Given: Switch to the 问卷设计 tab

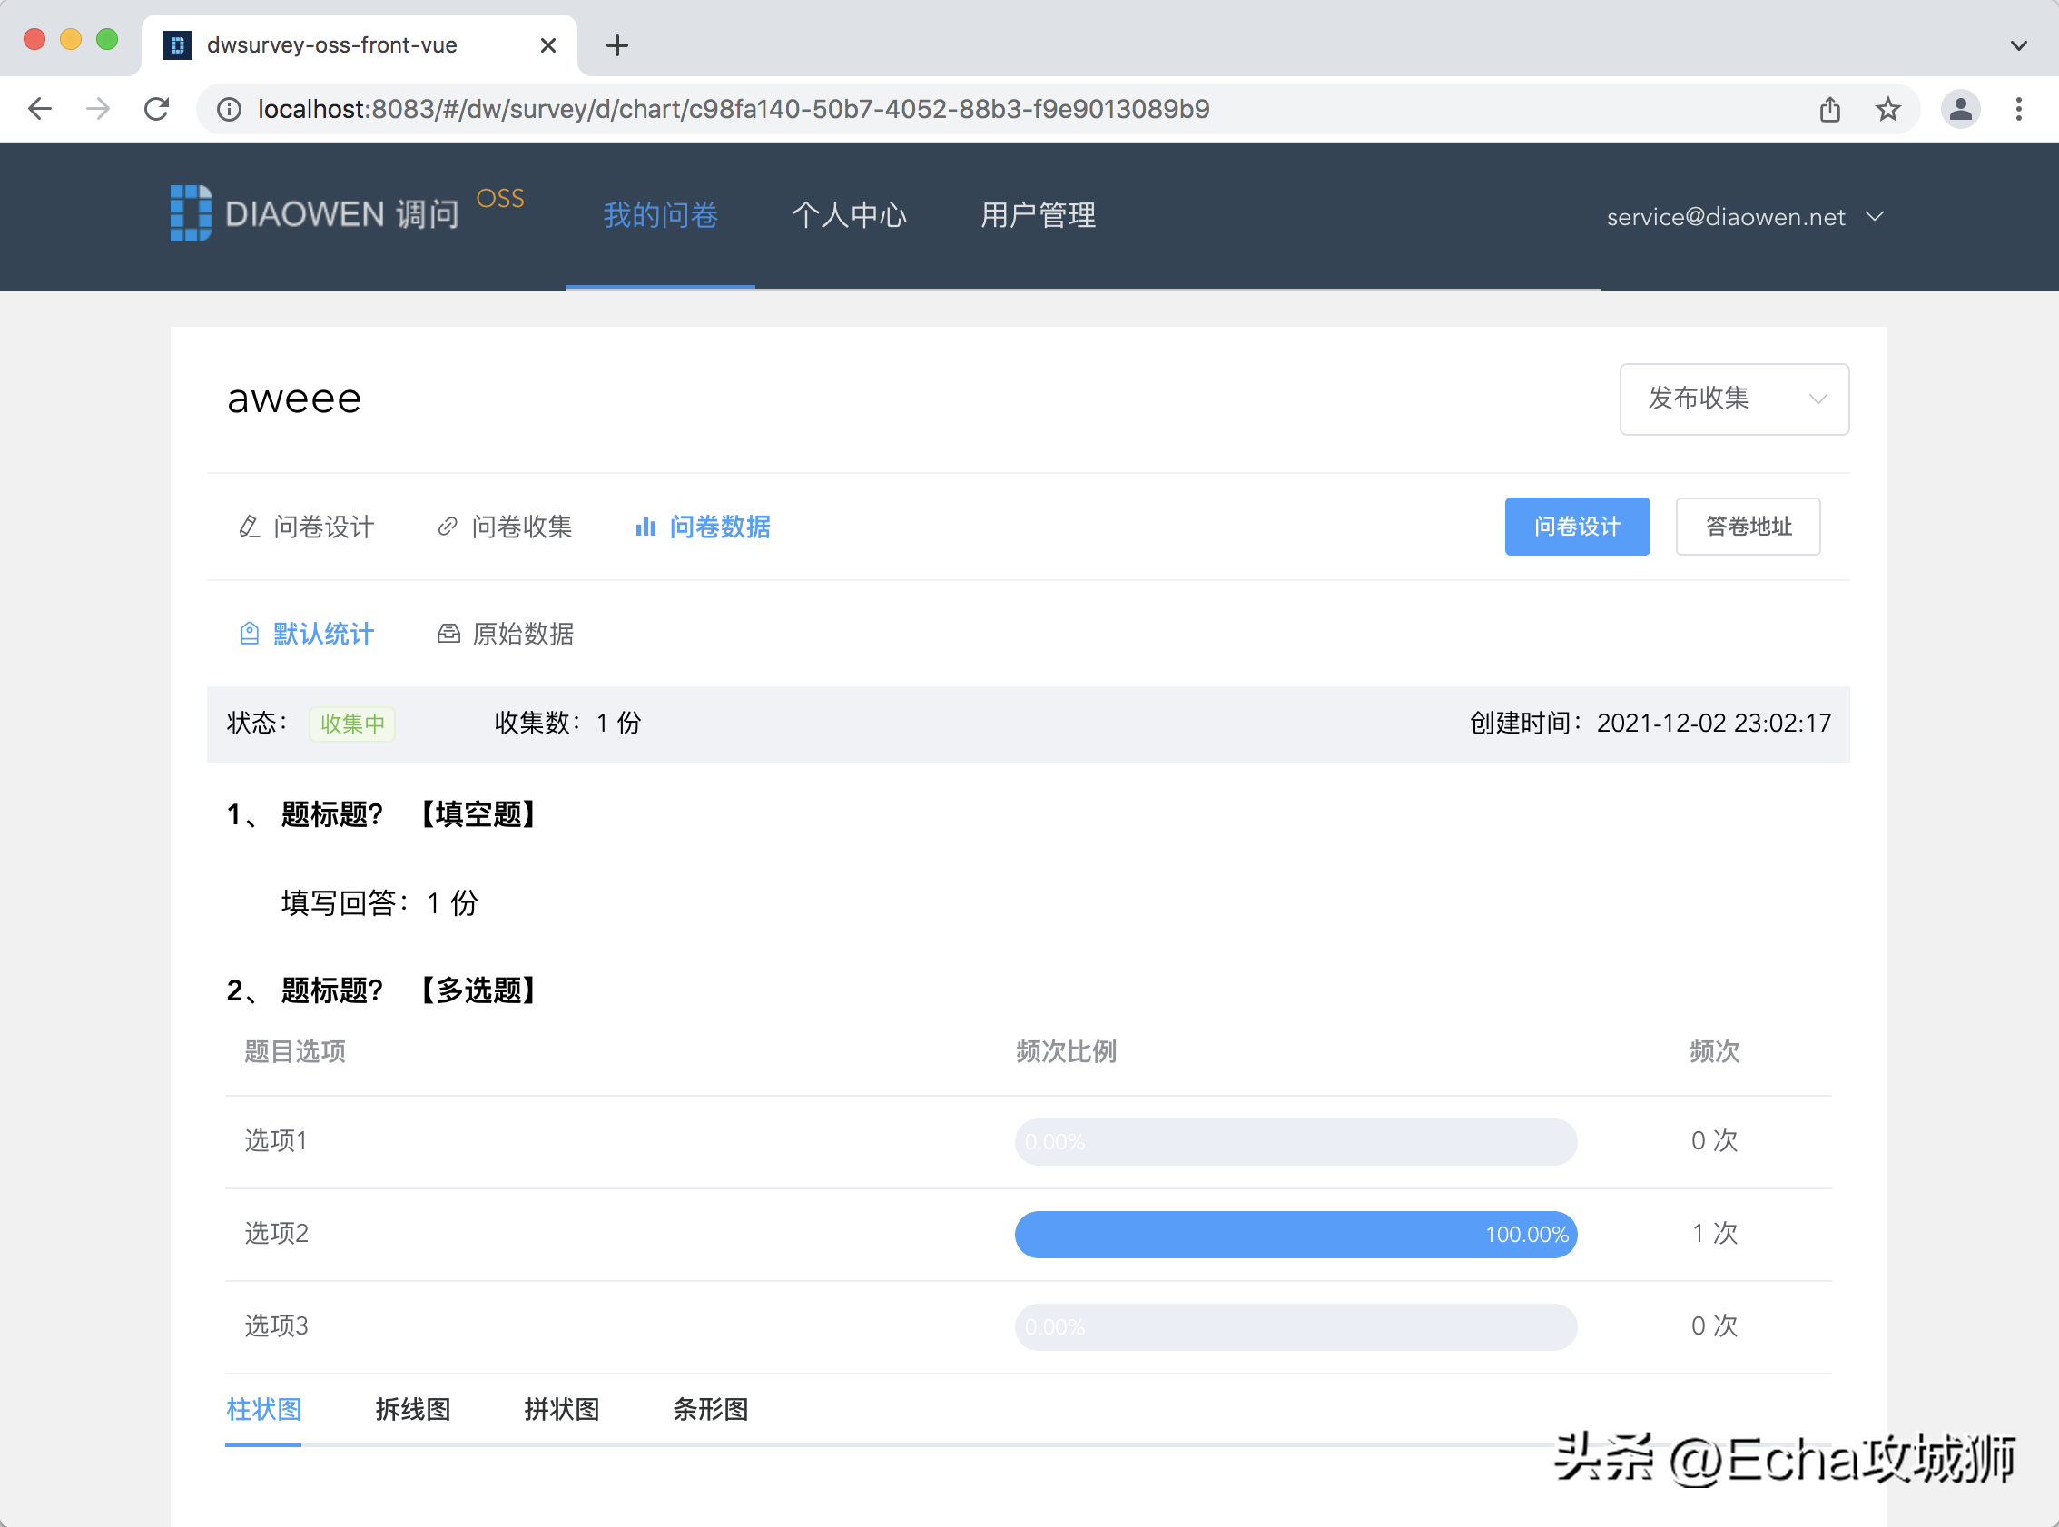Looking at the screenshot, I should click(307, 527).
